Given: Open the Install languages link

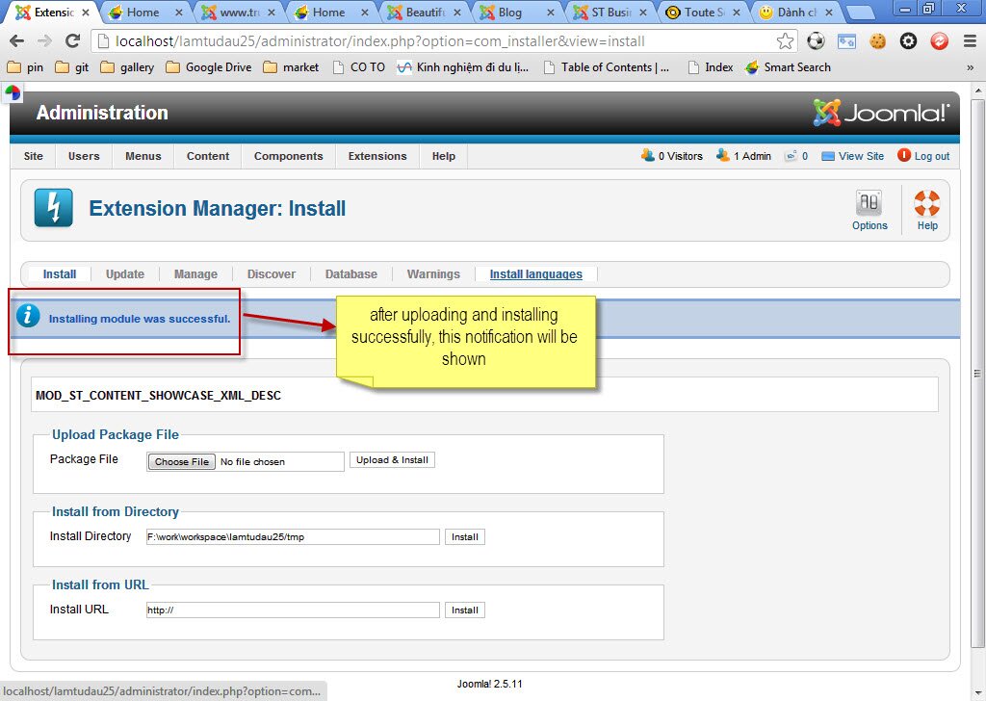Looking at the screenshot, I should (x=535, y=274).
